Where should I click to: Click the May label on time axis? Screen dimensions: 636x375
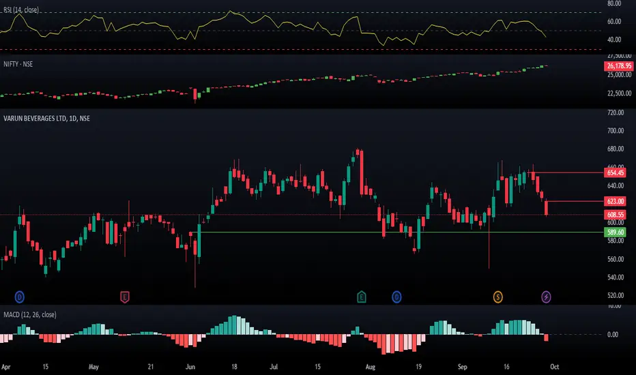point(93,367)
